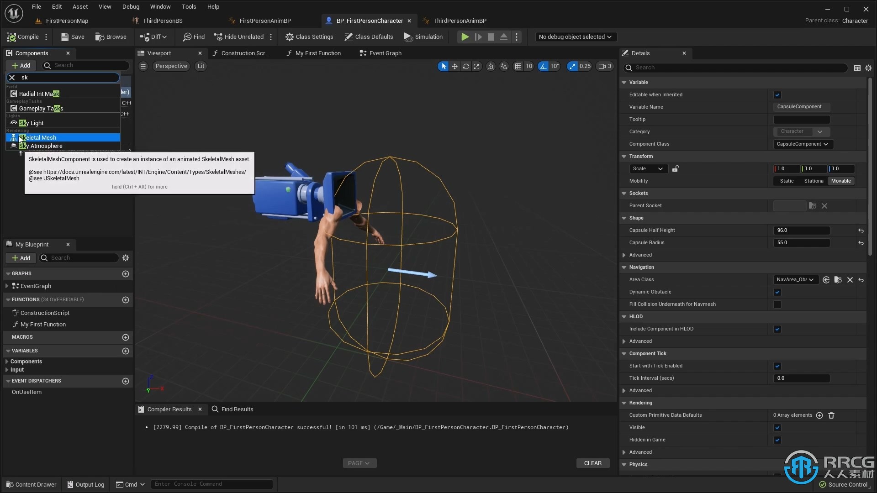The image size is (877, 493).
Task: Set Mobility to Static
Action: pos(787,181)
